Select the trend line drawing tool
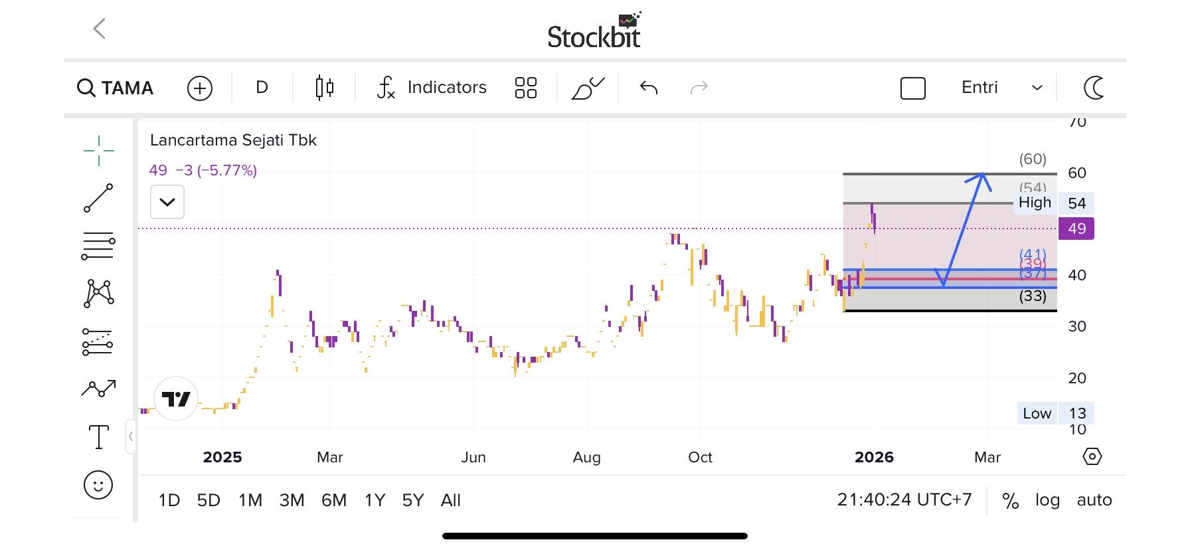The height and width of the screenshot is (550, 1190). 98,198
